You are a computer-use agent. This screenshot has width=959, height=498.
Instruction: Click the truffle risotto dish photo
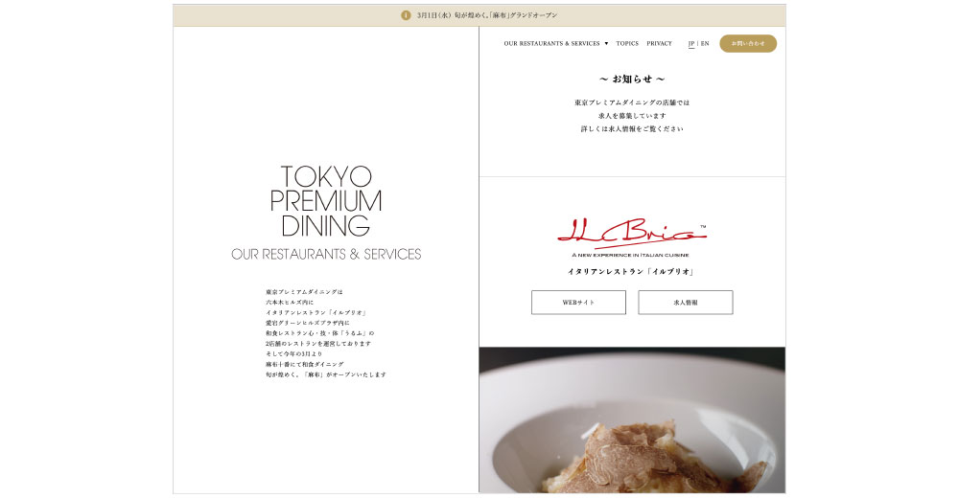click(632, 419)
